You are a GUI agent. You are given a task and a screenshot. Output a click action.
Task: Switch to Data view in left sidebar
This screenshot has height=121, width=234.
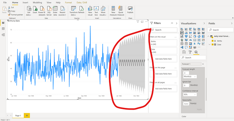3,29
